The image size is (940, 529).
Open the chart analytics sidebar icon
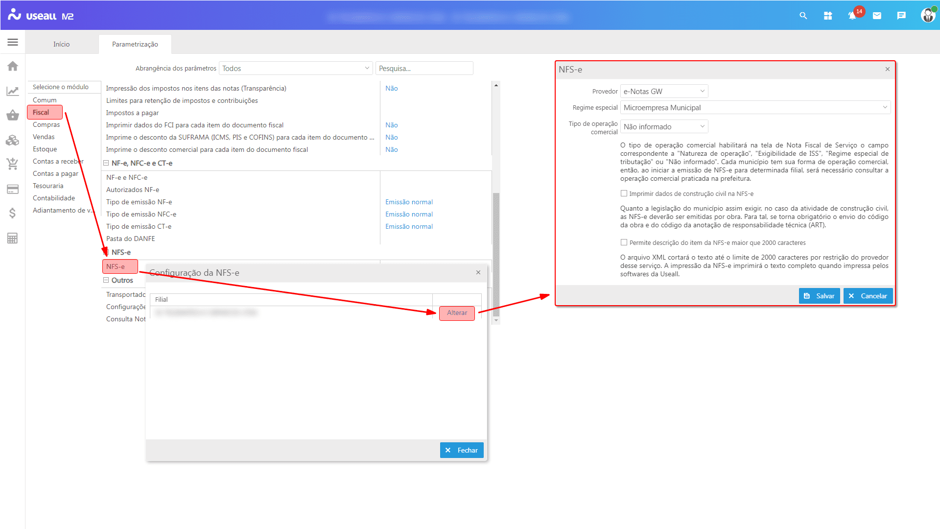13,91
